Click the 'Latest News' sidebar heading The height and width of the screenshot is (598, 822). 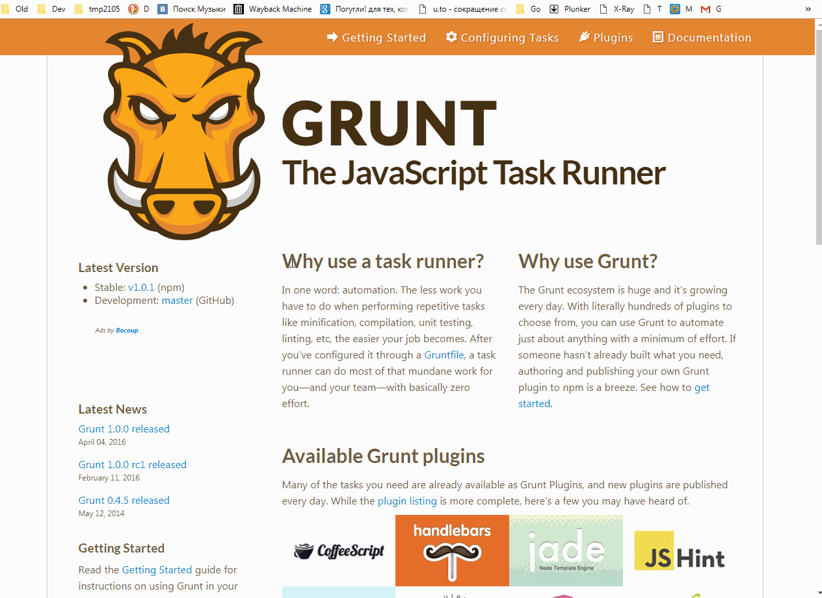tap(113, 409)
